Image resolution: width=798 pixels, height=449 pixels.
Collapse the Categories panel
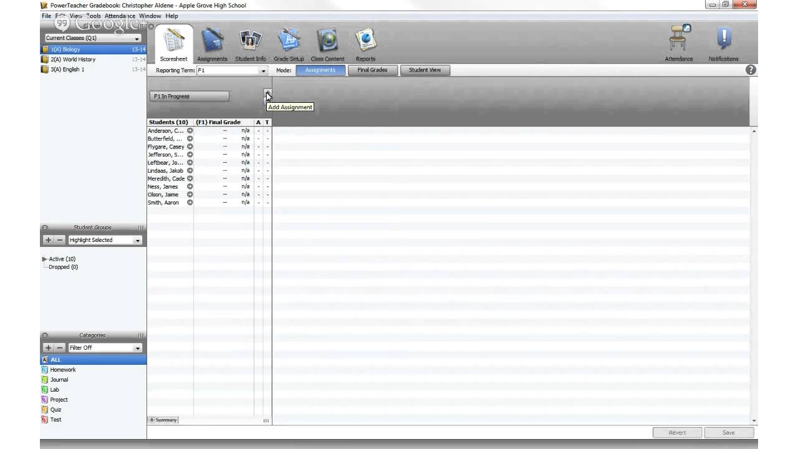tap(45, 336)
